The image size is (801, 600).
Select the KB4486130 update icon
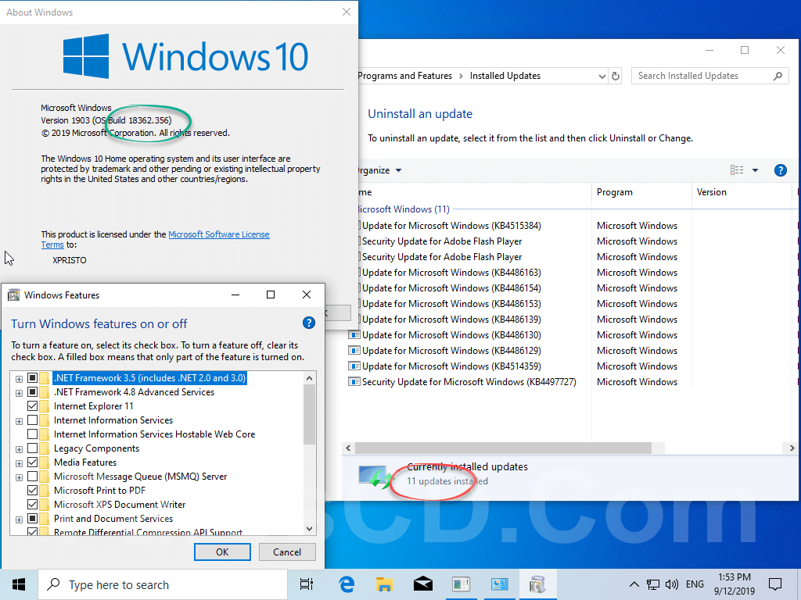click(354, 335)
